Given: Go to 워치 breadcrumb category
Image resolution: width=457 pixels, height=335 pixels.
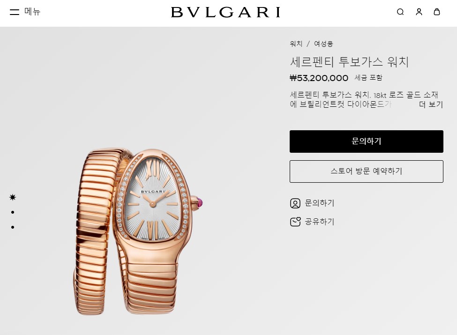Looking at the screenshot, I should (296, 44).
